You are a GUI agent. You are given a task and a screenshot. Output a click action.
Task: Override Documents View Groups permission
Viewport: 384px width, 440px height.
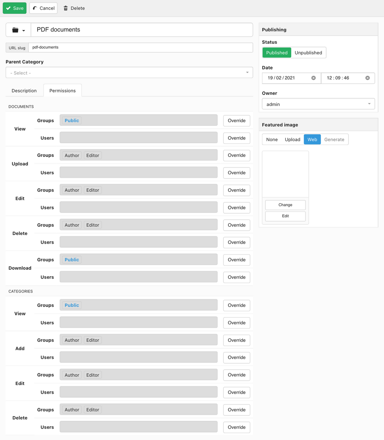pos(237,121)
